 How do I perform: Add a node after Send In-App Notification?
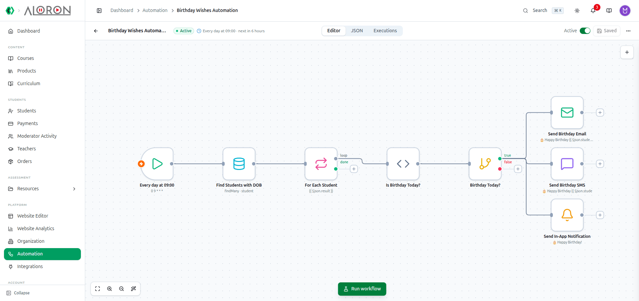[x=600, y=215]
